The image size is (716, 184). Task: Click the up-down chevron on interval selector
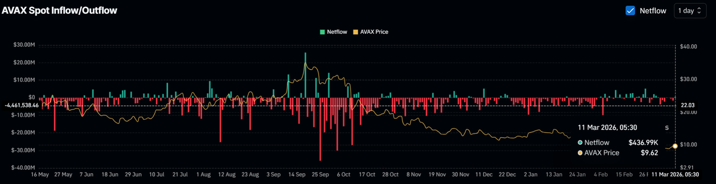[699, 11]
